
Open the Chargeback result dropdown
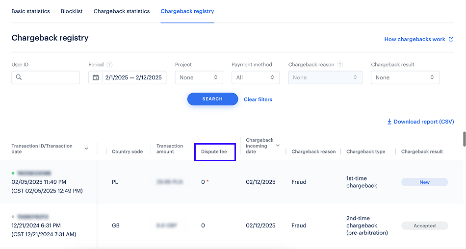pyautogui.click(x=405, y=77)
